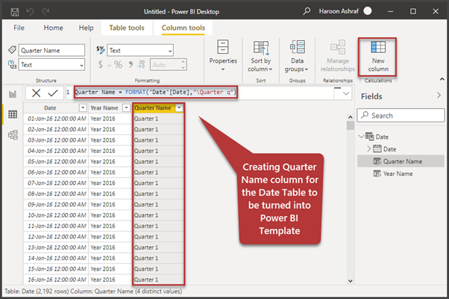Open the Date column filter dropdown
Screen dimensions: 449x299
83,107
